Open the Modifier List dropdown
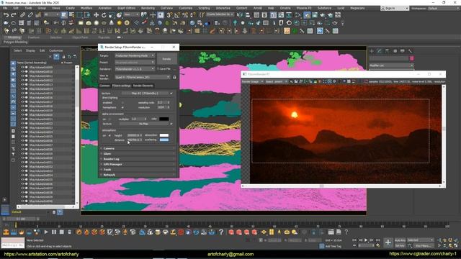Screen dimensions: 461x259 (x=391, y=65)
